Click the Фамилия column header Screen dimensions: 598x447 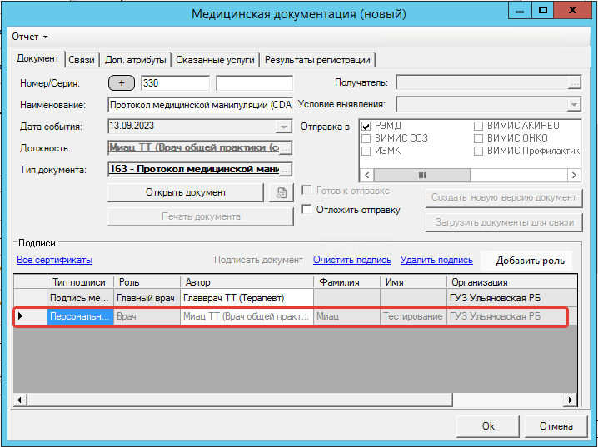tap(346, 282)
